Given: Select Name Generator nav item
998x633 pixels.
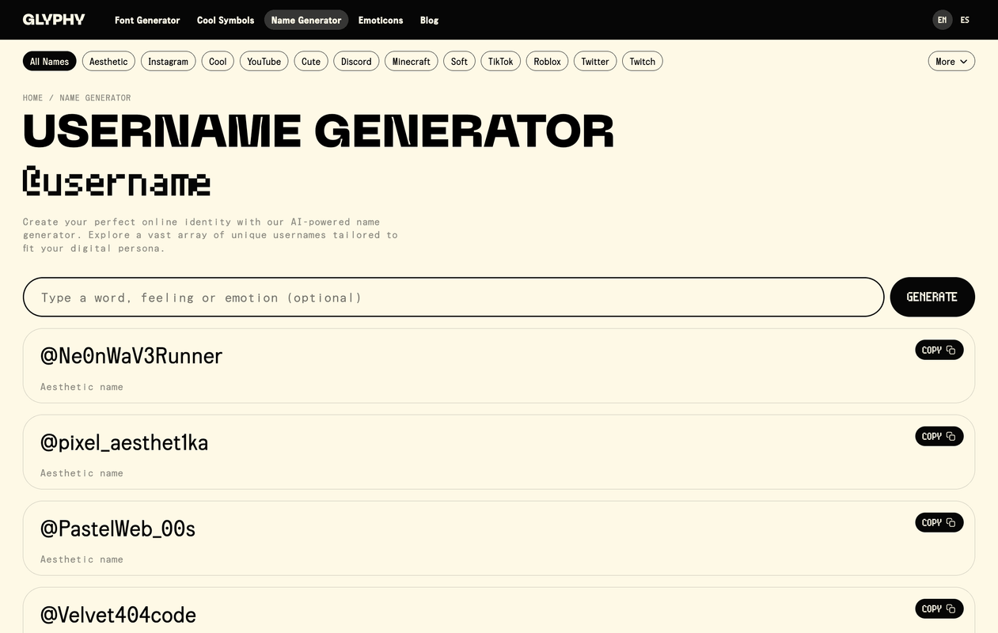Looking at the screenshot, I should click(306, 20).
